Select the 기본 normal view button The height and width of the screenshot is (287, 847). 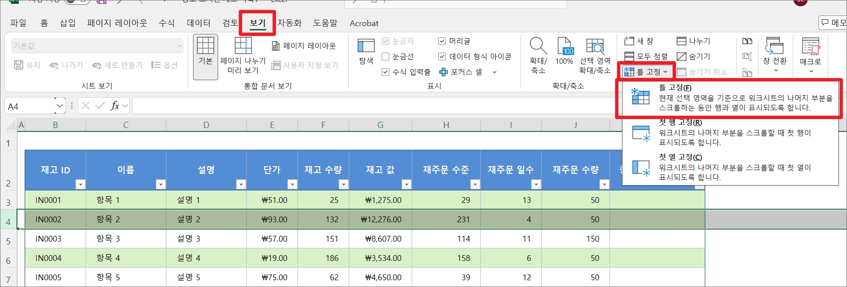205,57
